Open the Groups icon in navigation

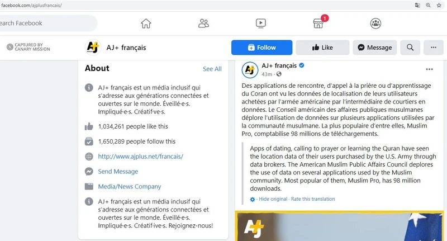[375, 23]
